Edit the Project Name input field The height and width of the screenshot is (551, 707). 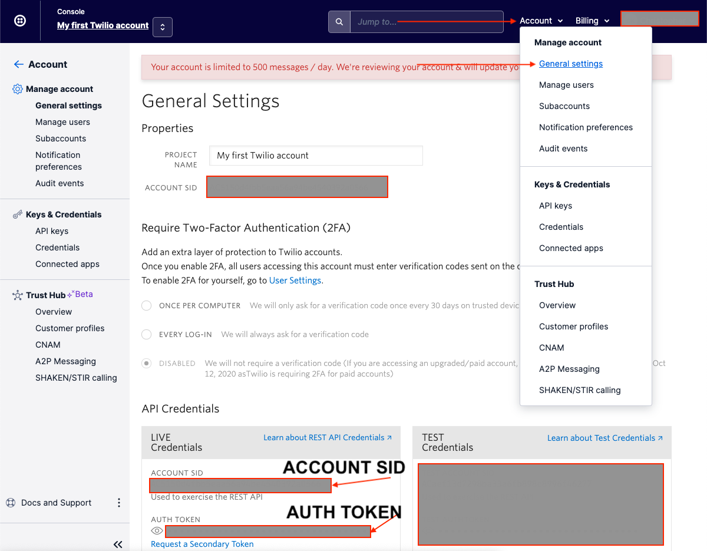pyautogui.click(x=316, y=156)
